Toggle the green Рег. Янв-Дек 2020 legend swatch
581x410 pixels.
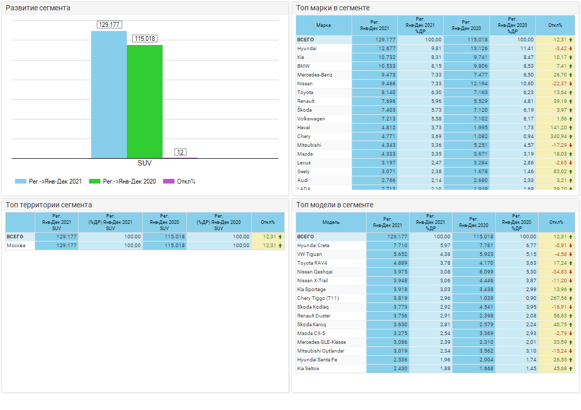click(x=95, y=181)
